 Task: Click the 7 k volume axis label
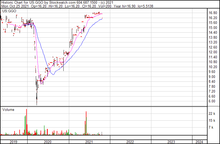(211, 127)
